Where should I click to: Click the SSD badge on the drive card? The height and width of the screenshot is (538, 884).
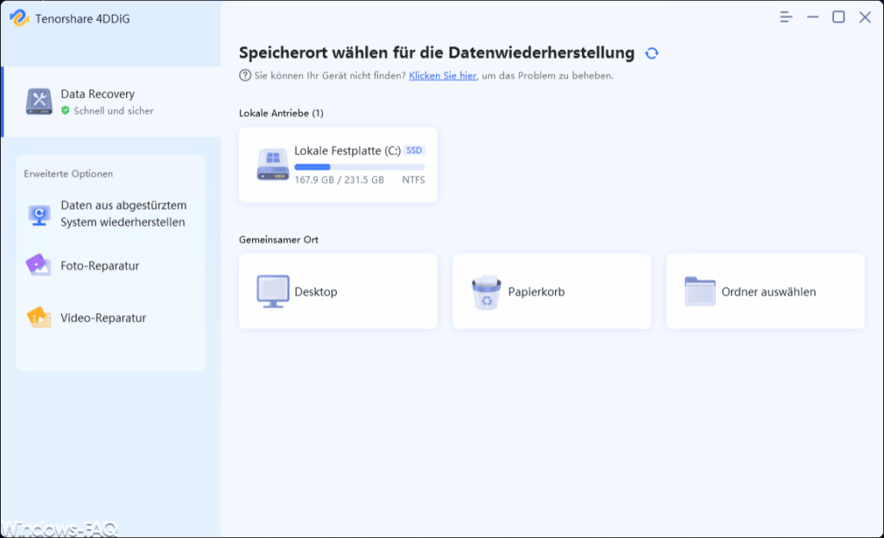point(414,150)
